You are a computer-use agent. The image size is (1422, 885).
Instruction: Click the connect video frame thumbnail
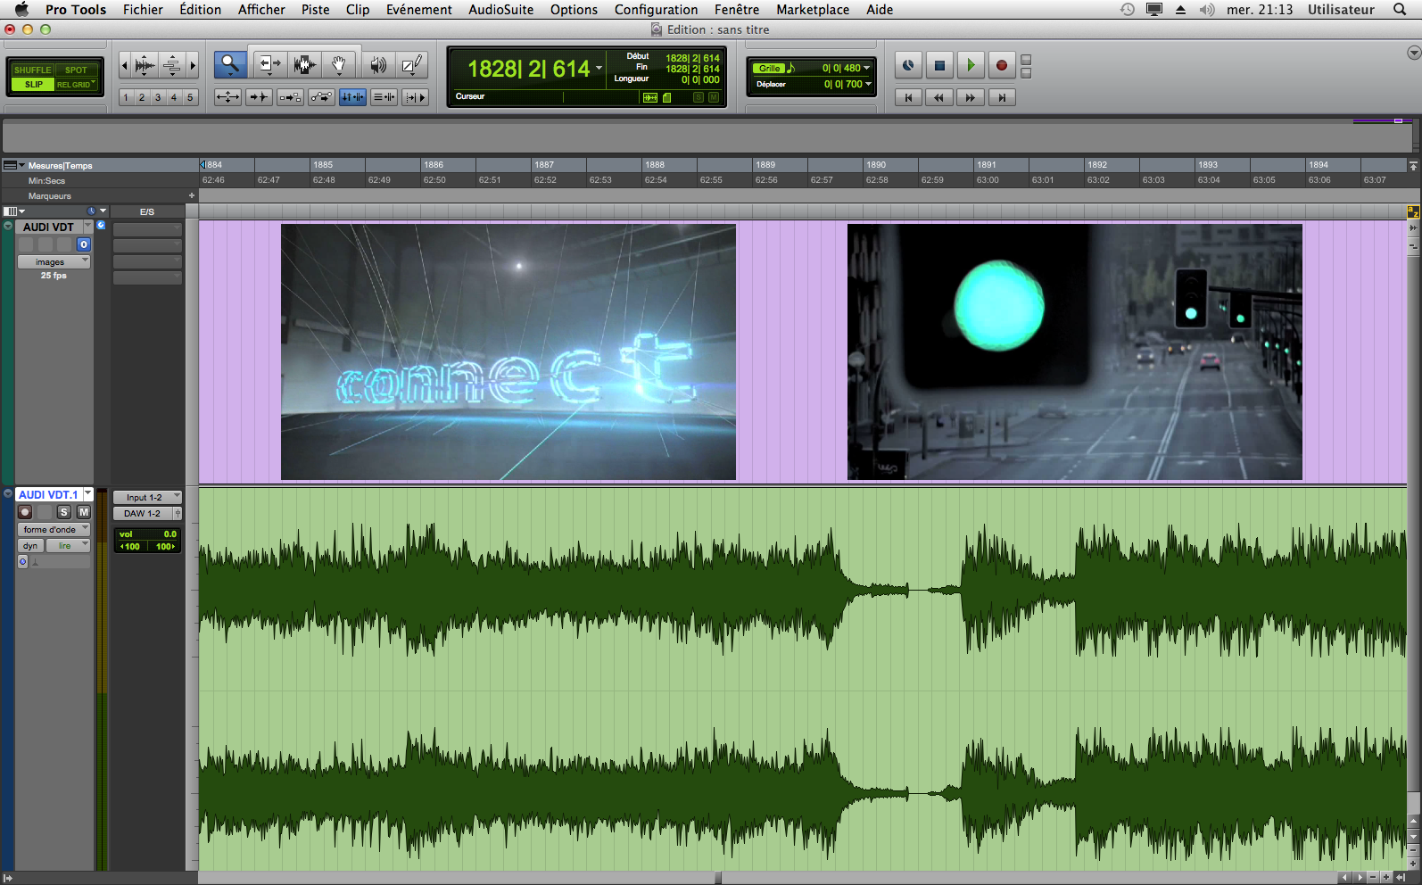click(x=508, y=352)
